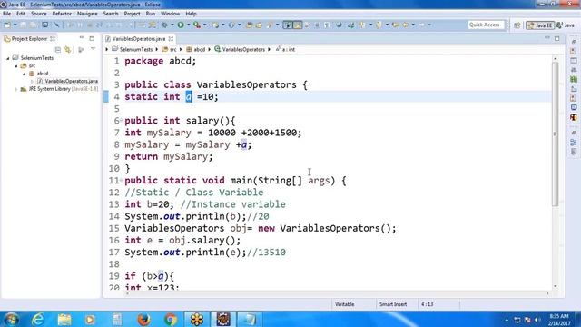
Task: Select the SeleniumTests project tree item
Action: coord(36,58)
